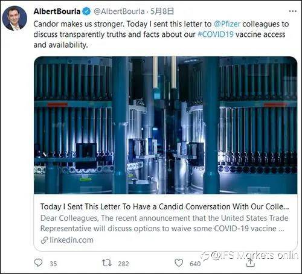
Task: Like the tweet with heart icon
Action: coord(179,263)
